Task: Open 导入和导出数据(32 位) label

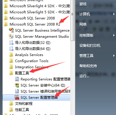Action: [x=33, y=43]
